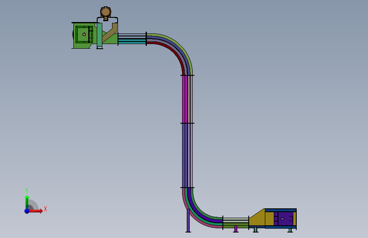Pick the shaft circle in purple tail box

[283, 219]
